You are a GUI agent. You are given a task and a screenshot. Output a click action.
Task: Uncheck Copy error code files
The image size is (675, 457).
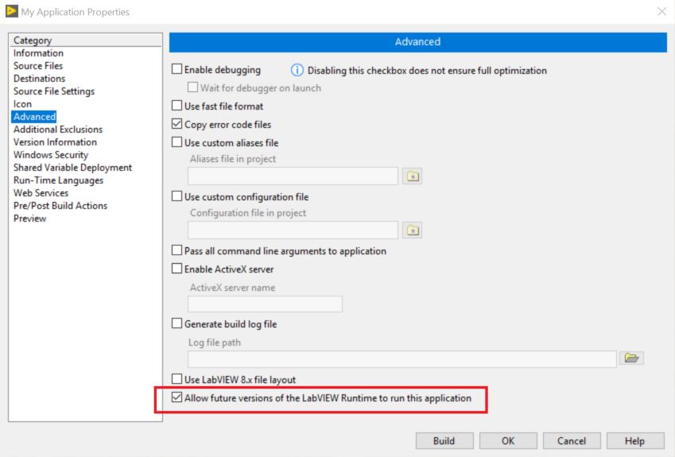click(x=177, y=124)
